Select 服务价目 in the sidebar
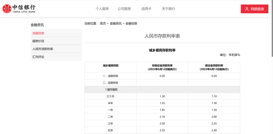Screen dimensions: 273x134 (x=56, y=41)
